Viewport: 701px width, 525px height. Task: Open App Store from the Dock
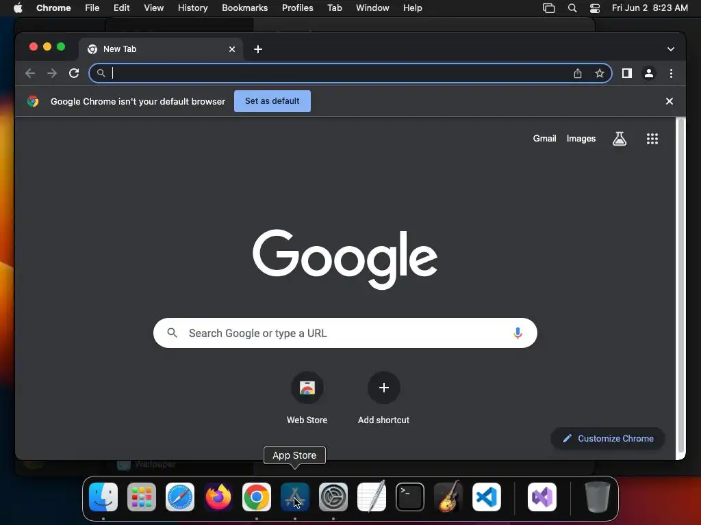(294, 497)
